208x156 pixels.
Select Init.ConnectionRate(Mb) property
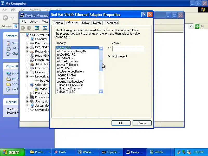point(77,51)
